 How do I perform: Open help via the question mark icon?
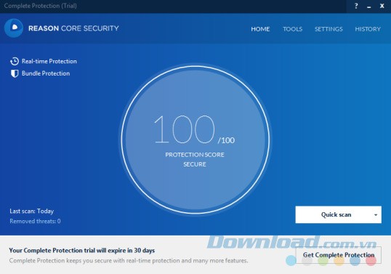point(356,6)
